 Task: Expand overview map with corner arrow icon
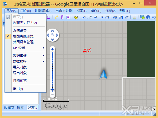tap(154, 109)
